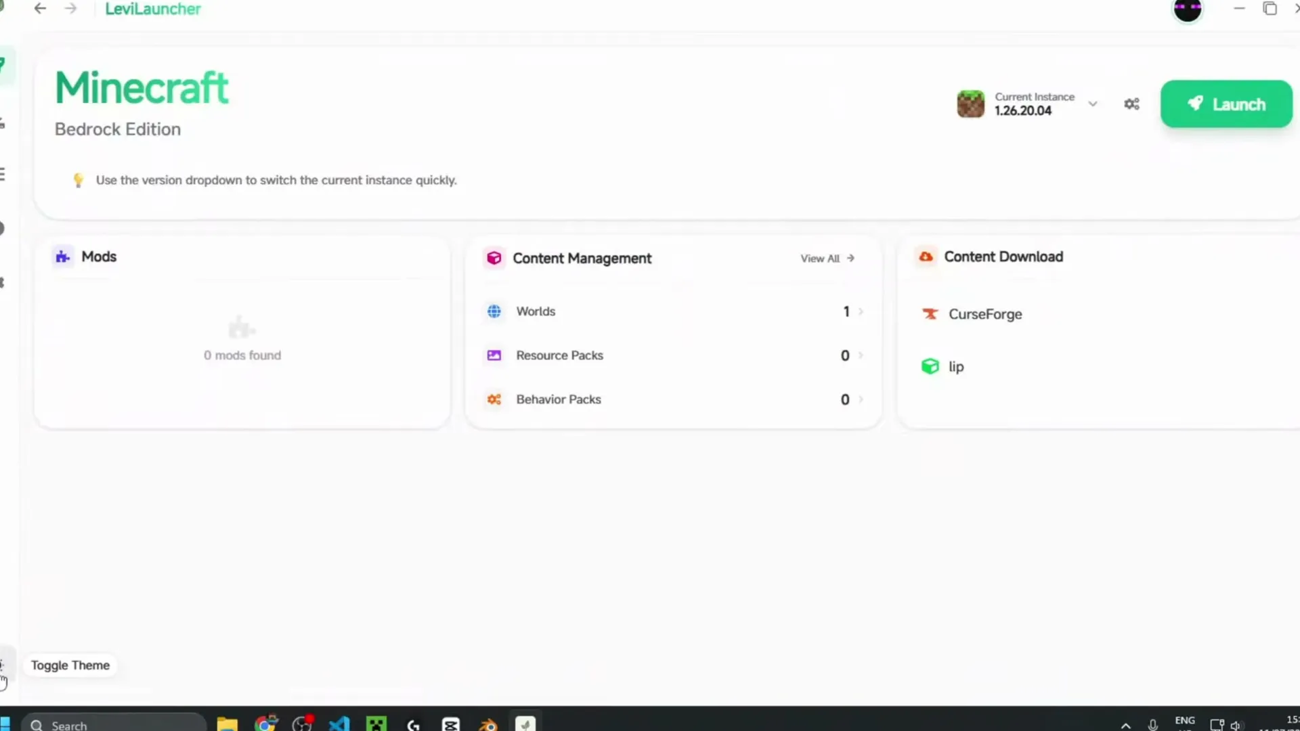Click the green lip cube icon
Screen dimensions: 1300x731
point(930,366)
